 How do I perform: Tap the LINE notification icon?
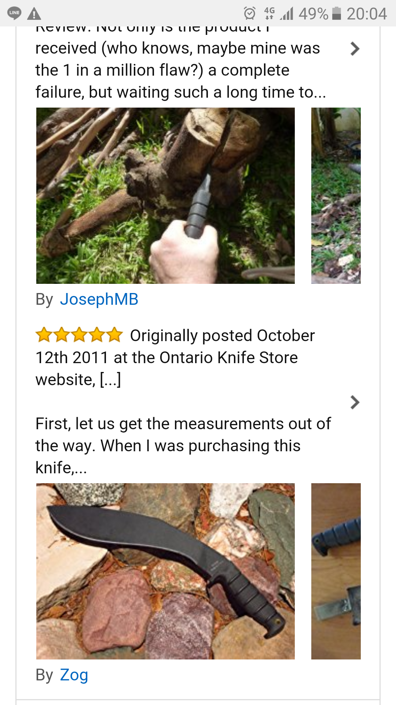(14, 13)
